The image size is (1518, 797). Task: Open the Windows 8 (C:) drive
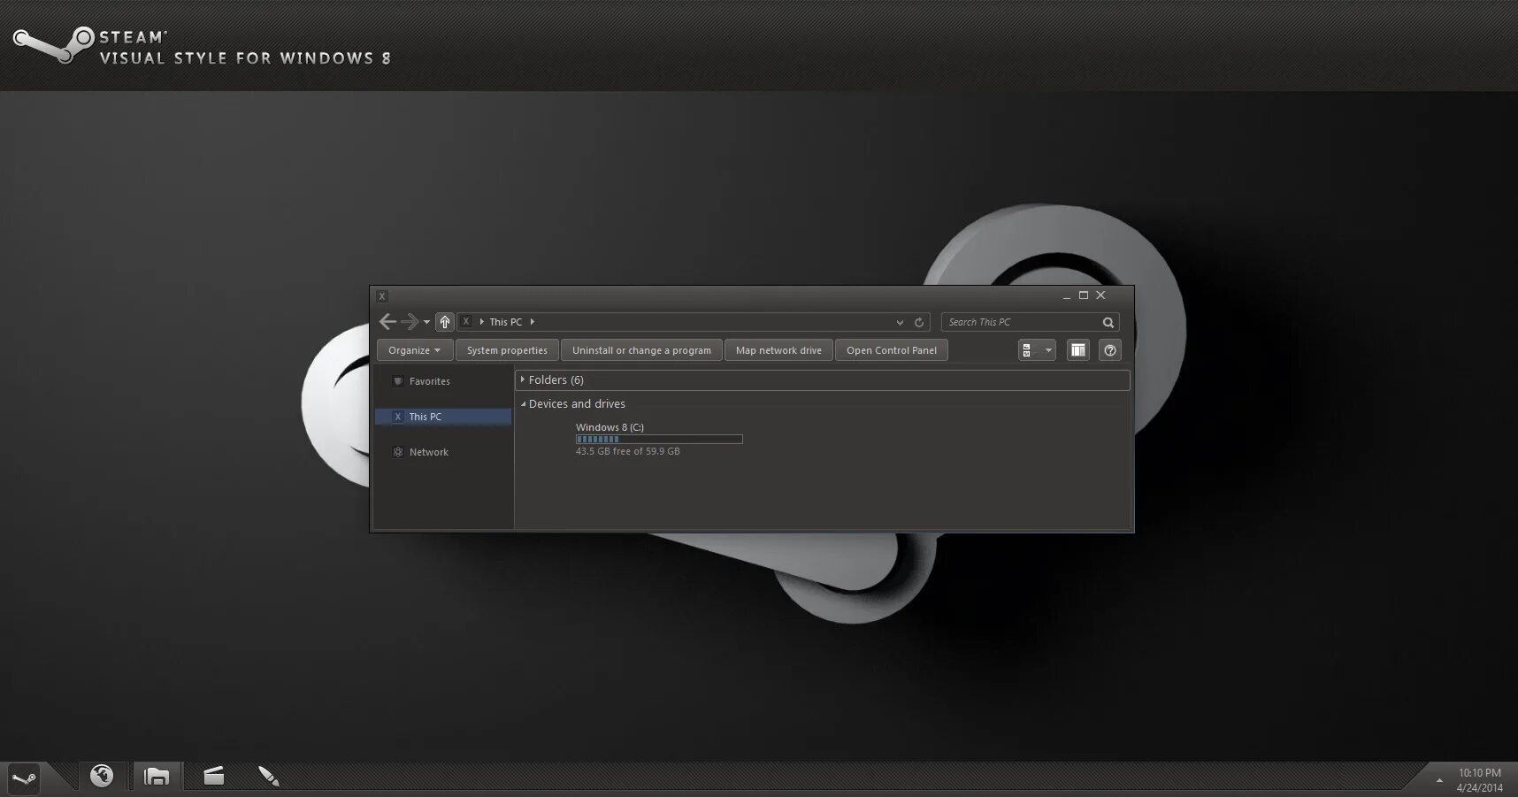pos(609,427)
